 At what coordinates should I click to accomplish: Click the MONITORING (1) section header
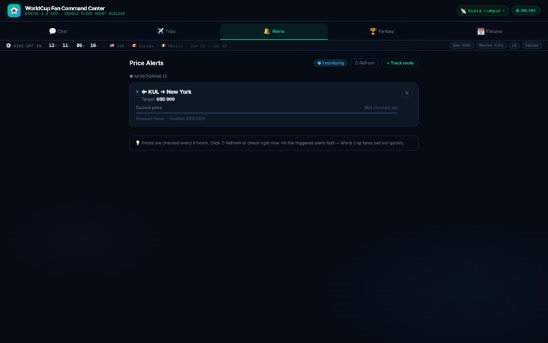tap(148, 76)
